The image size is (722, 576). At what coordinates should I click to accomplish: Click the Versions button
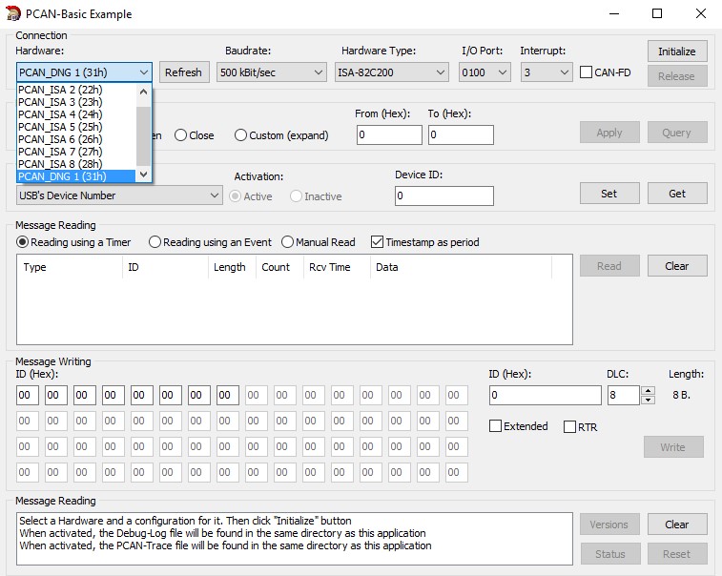tap(609, 525)
